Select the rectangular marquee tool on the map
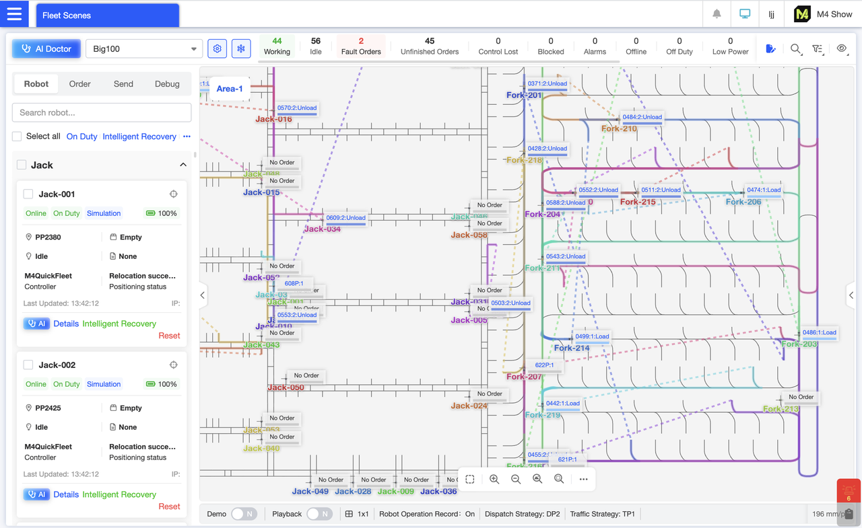This screenshot has height=528, width=862. 469,479
